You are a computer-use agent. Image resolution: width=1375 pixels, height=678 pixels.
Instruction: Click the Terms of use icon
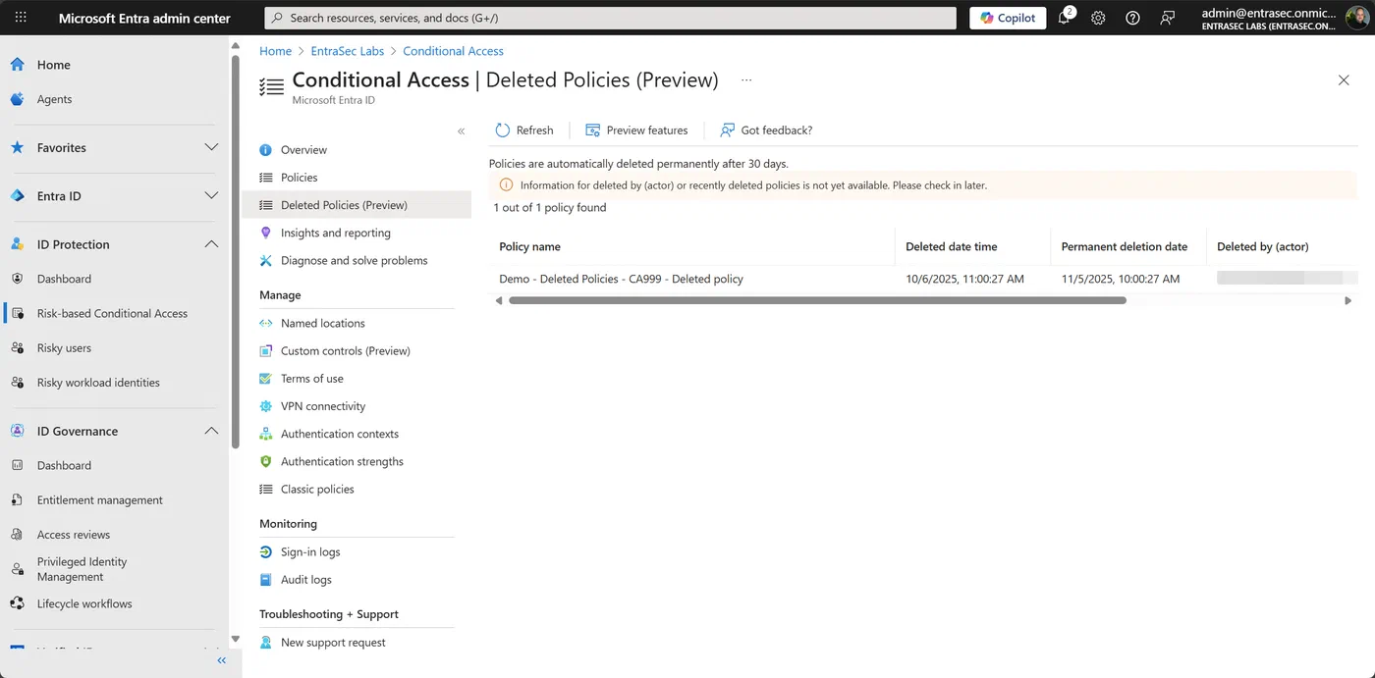(265, 379)
